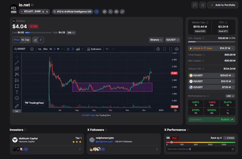Click the 24h low-high price range bar
The height and width of the screenshot is (159, 242).
38,32
